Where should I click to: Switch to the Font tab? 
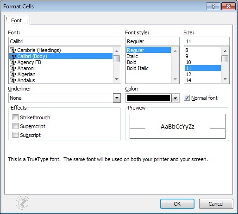17,20
